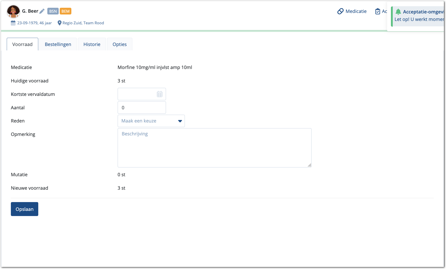446x269 pixels.
Task: Click the Medicatie pill icon
Action: (340, 11)
